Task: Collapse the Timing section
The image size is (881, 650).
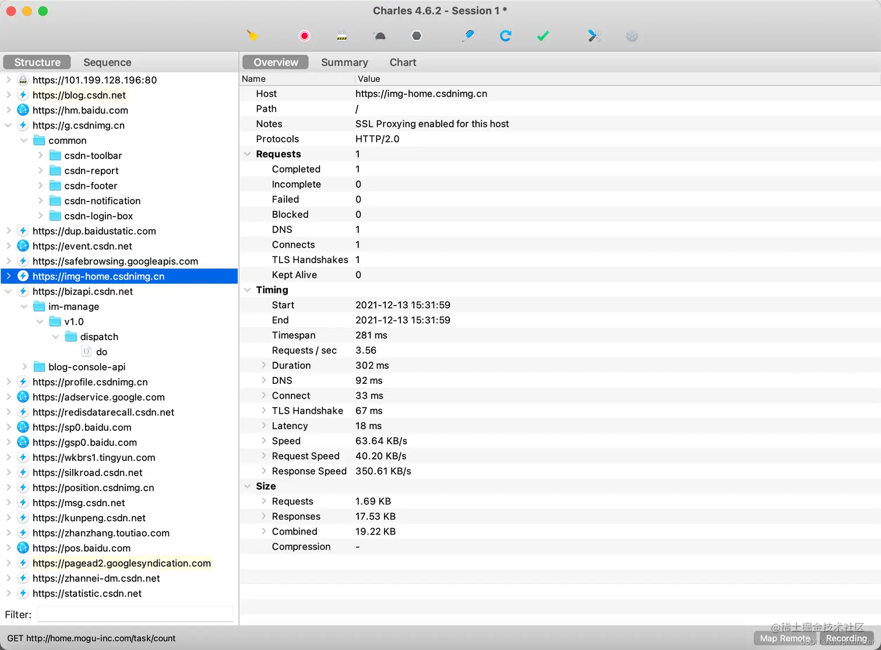Action: coord(248,289)
